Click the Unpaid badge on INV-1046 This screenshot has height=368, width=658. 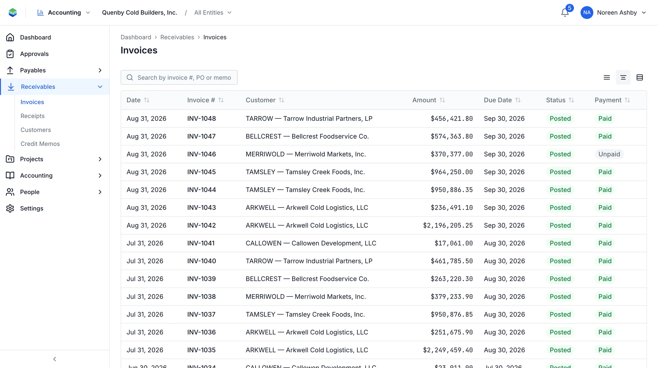(609, 154)
